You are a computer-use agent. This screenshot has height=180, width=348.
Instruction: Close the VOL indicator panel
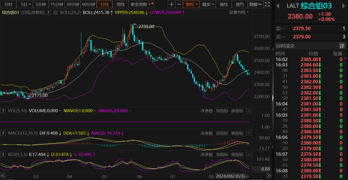[x=249, y=111]
